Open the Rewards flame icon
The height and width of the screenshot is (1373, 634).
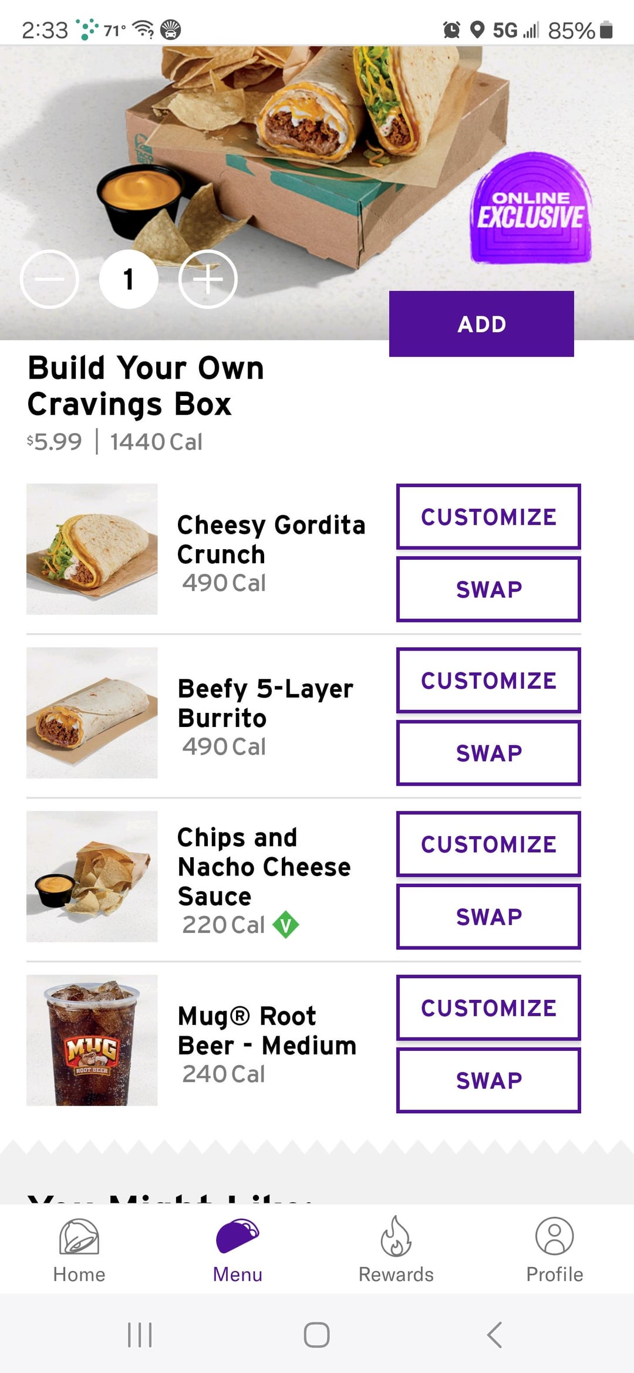tap(396, 1237)
